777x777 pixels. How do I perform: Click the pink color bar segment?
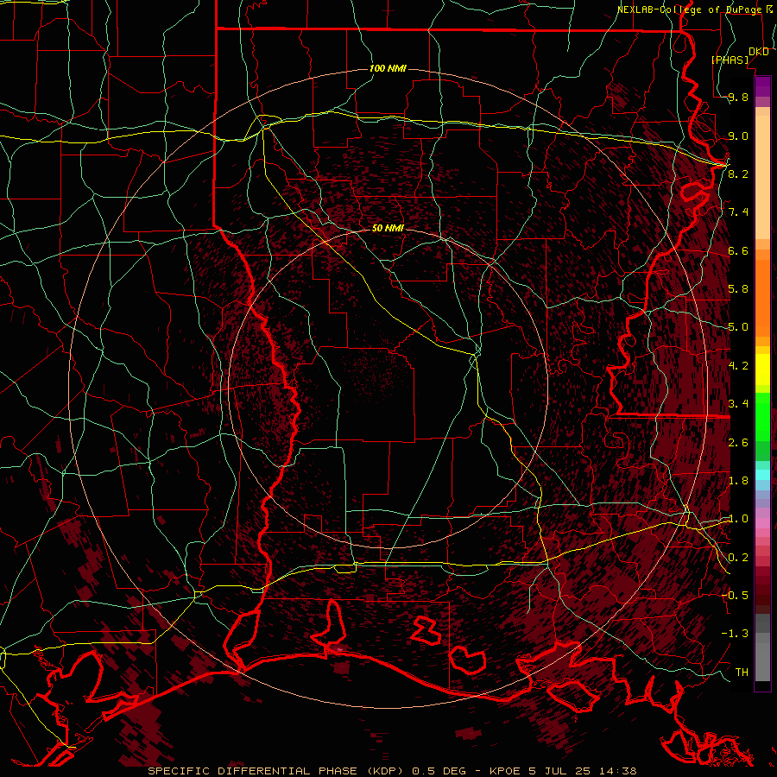762,523
